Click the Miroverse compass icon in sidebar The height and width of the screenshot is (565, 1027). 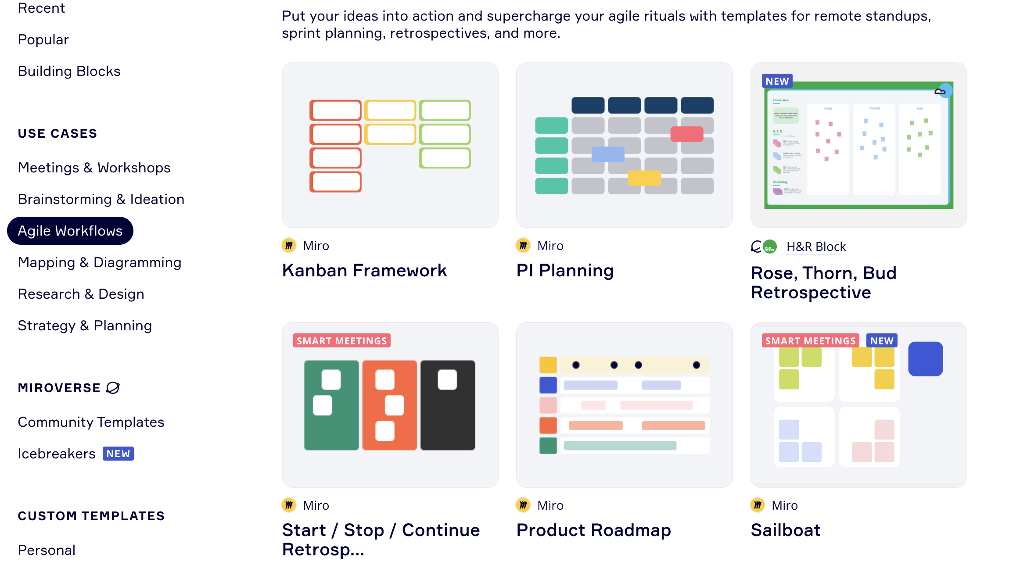tap(114, 388)
